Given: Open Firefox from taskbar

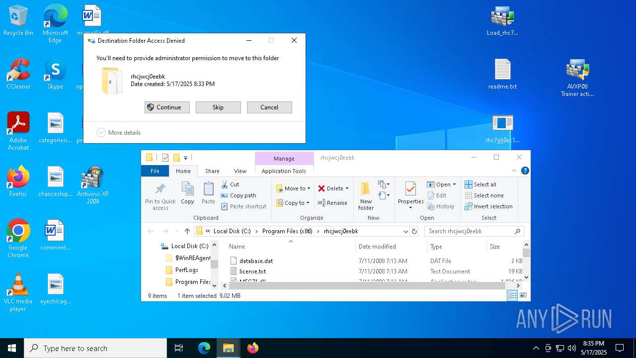Looking at the screenshot, I should pyautogui.click(x=252, y=348).
